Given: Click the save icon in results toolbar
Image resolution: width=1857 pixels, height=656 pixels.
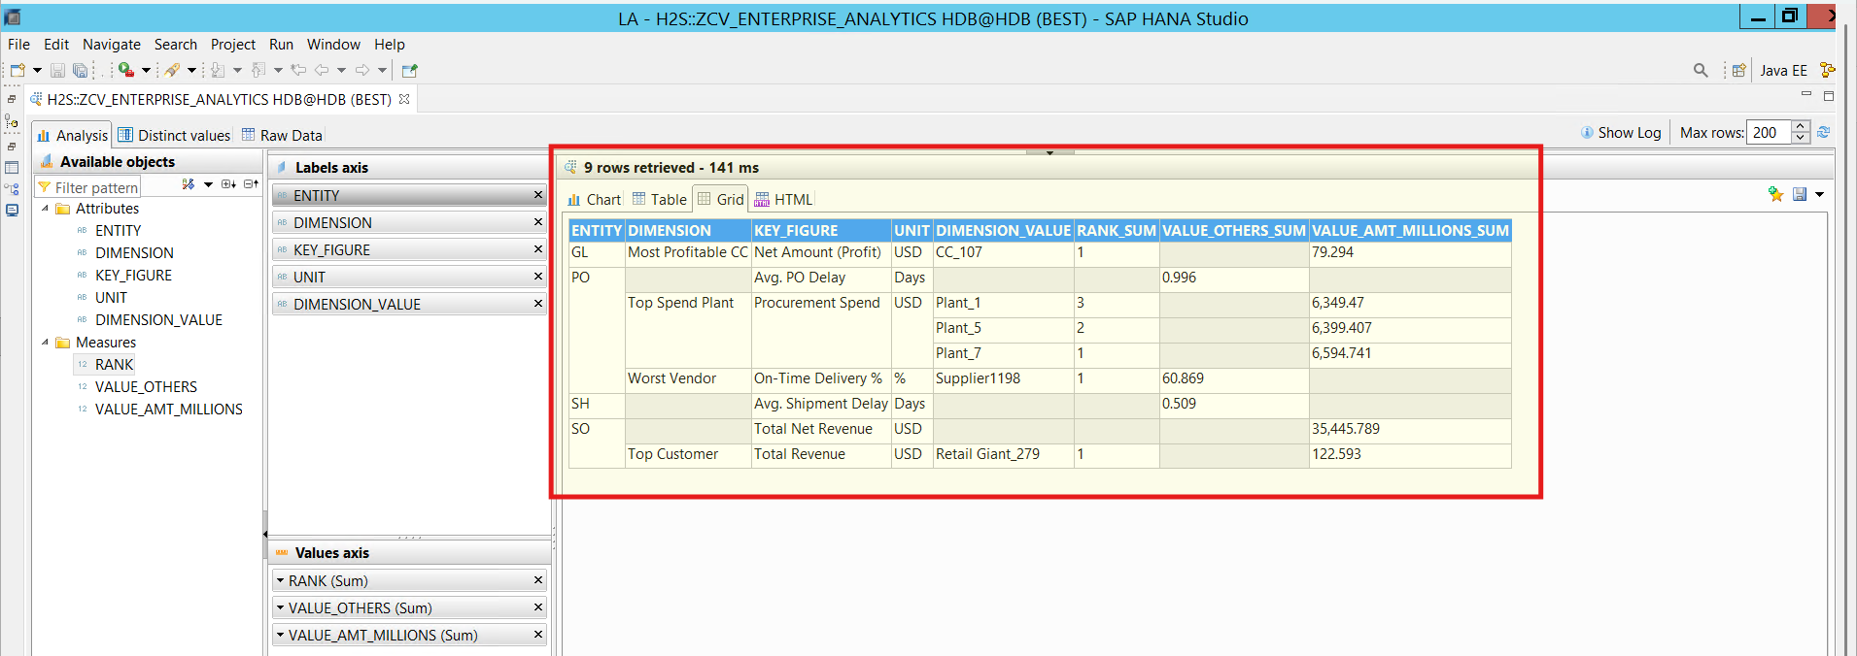Looking at the screenshot, I should [x=1800, y=194].
